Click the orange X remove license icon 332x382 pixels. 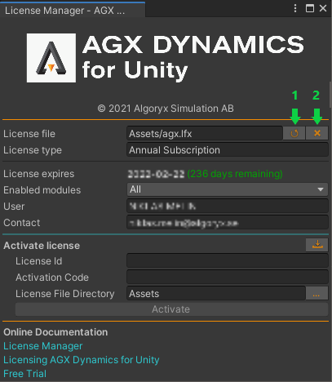(317, 133)
